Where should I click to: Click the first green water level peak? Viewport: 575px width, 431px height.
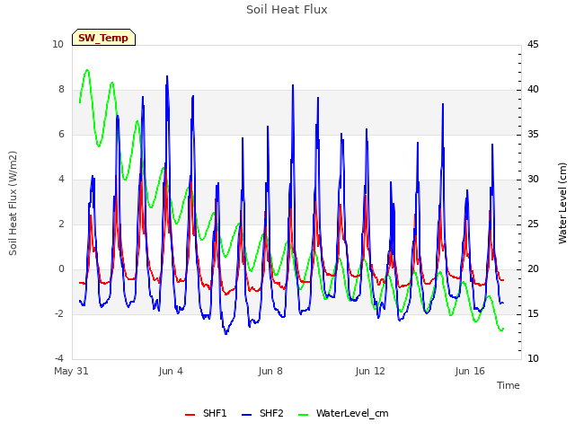click(87, 70)
